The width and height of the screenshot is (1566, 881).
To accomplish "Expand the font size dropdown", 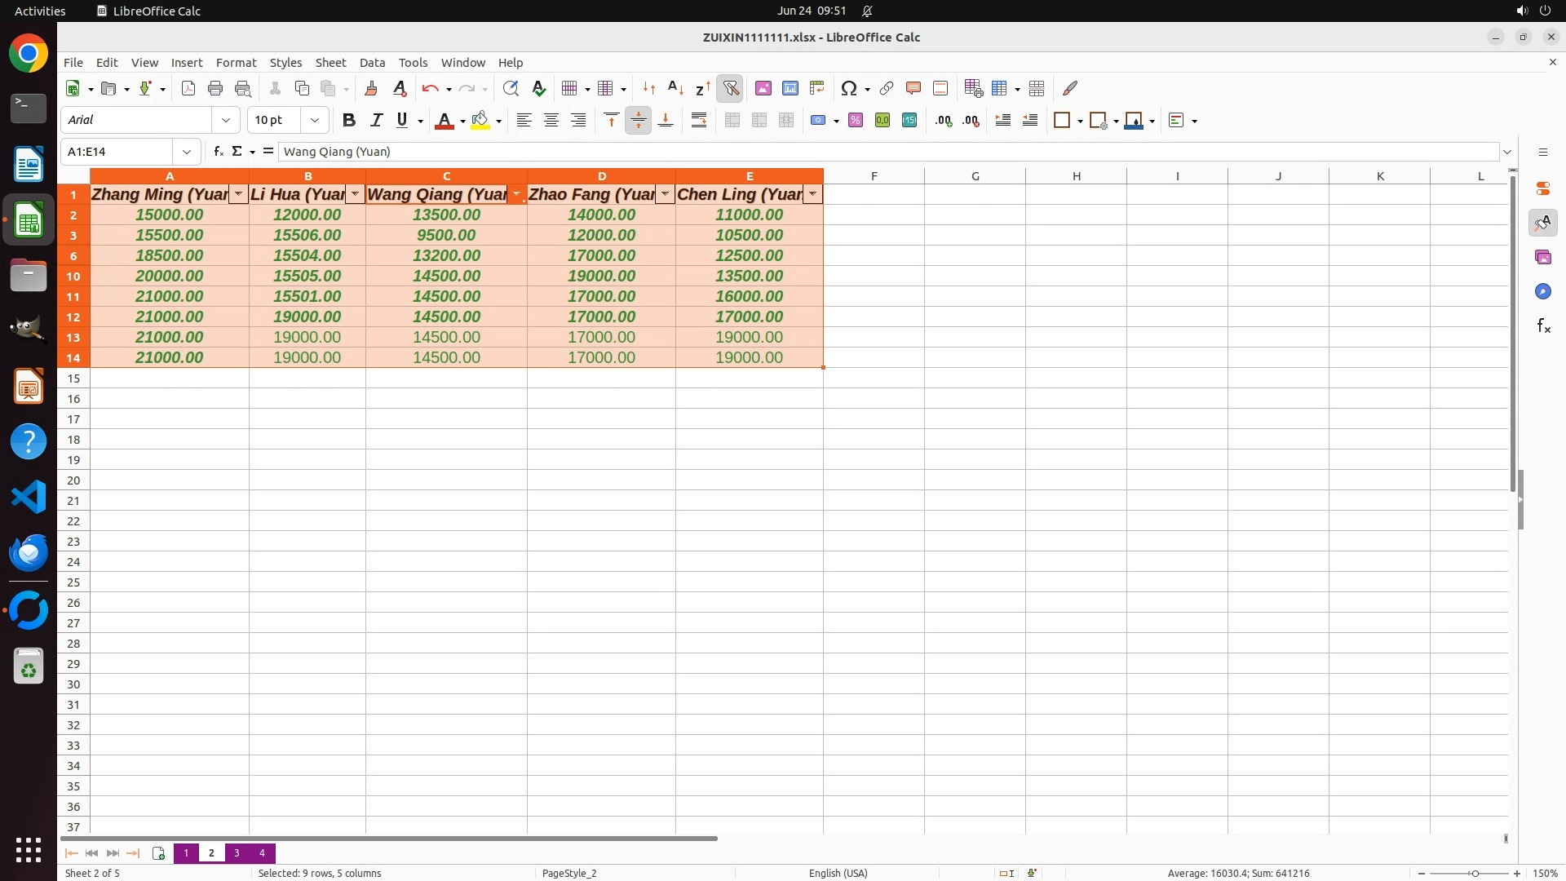I will (315, 120).
